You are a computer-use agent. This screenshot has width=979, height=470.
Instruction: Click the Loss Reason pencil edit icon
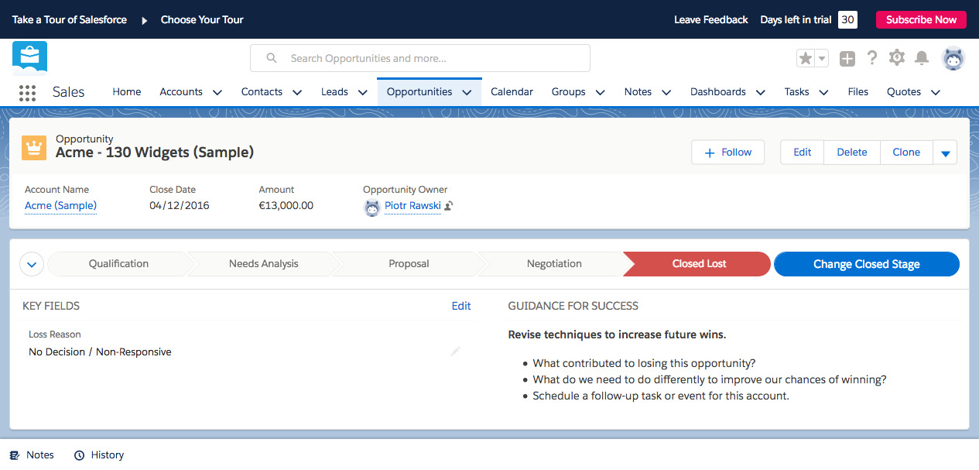pos(455,352)
